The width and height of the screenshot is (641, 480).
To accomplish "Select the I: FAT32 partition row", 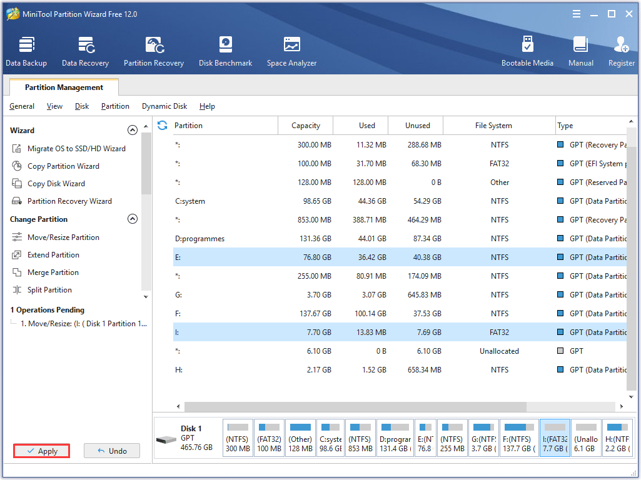I will 400,332.
